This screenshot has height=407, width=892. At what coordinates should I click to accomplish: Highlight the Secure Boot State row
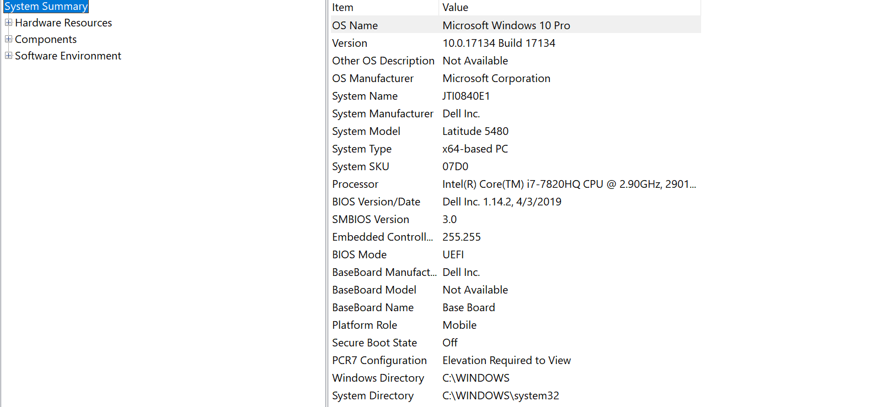[x=375, y=343]
